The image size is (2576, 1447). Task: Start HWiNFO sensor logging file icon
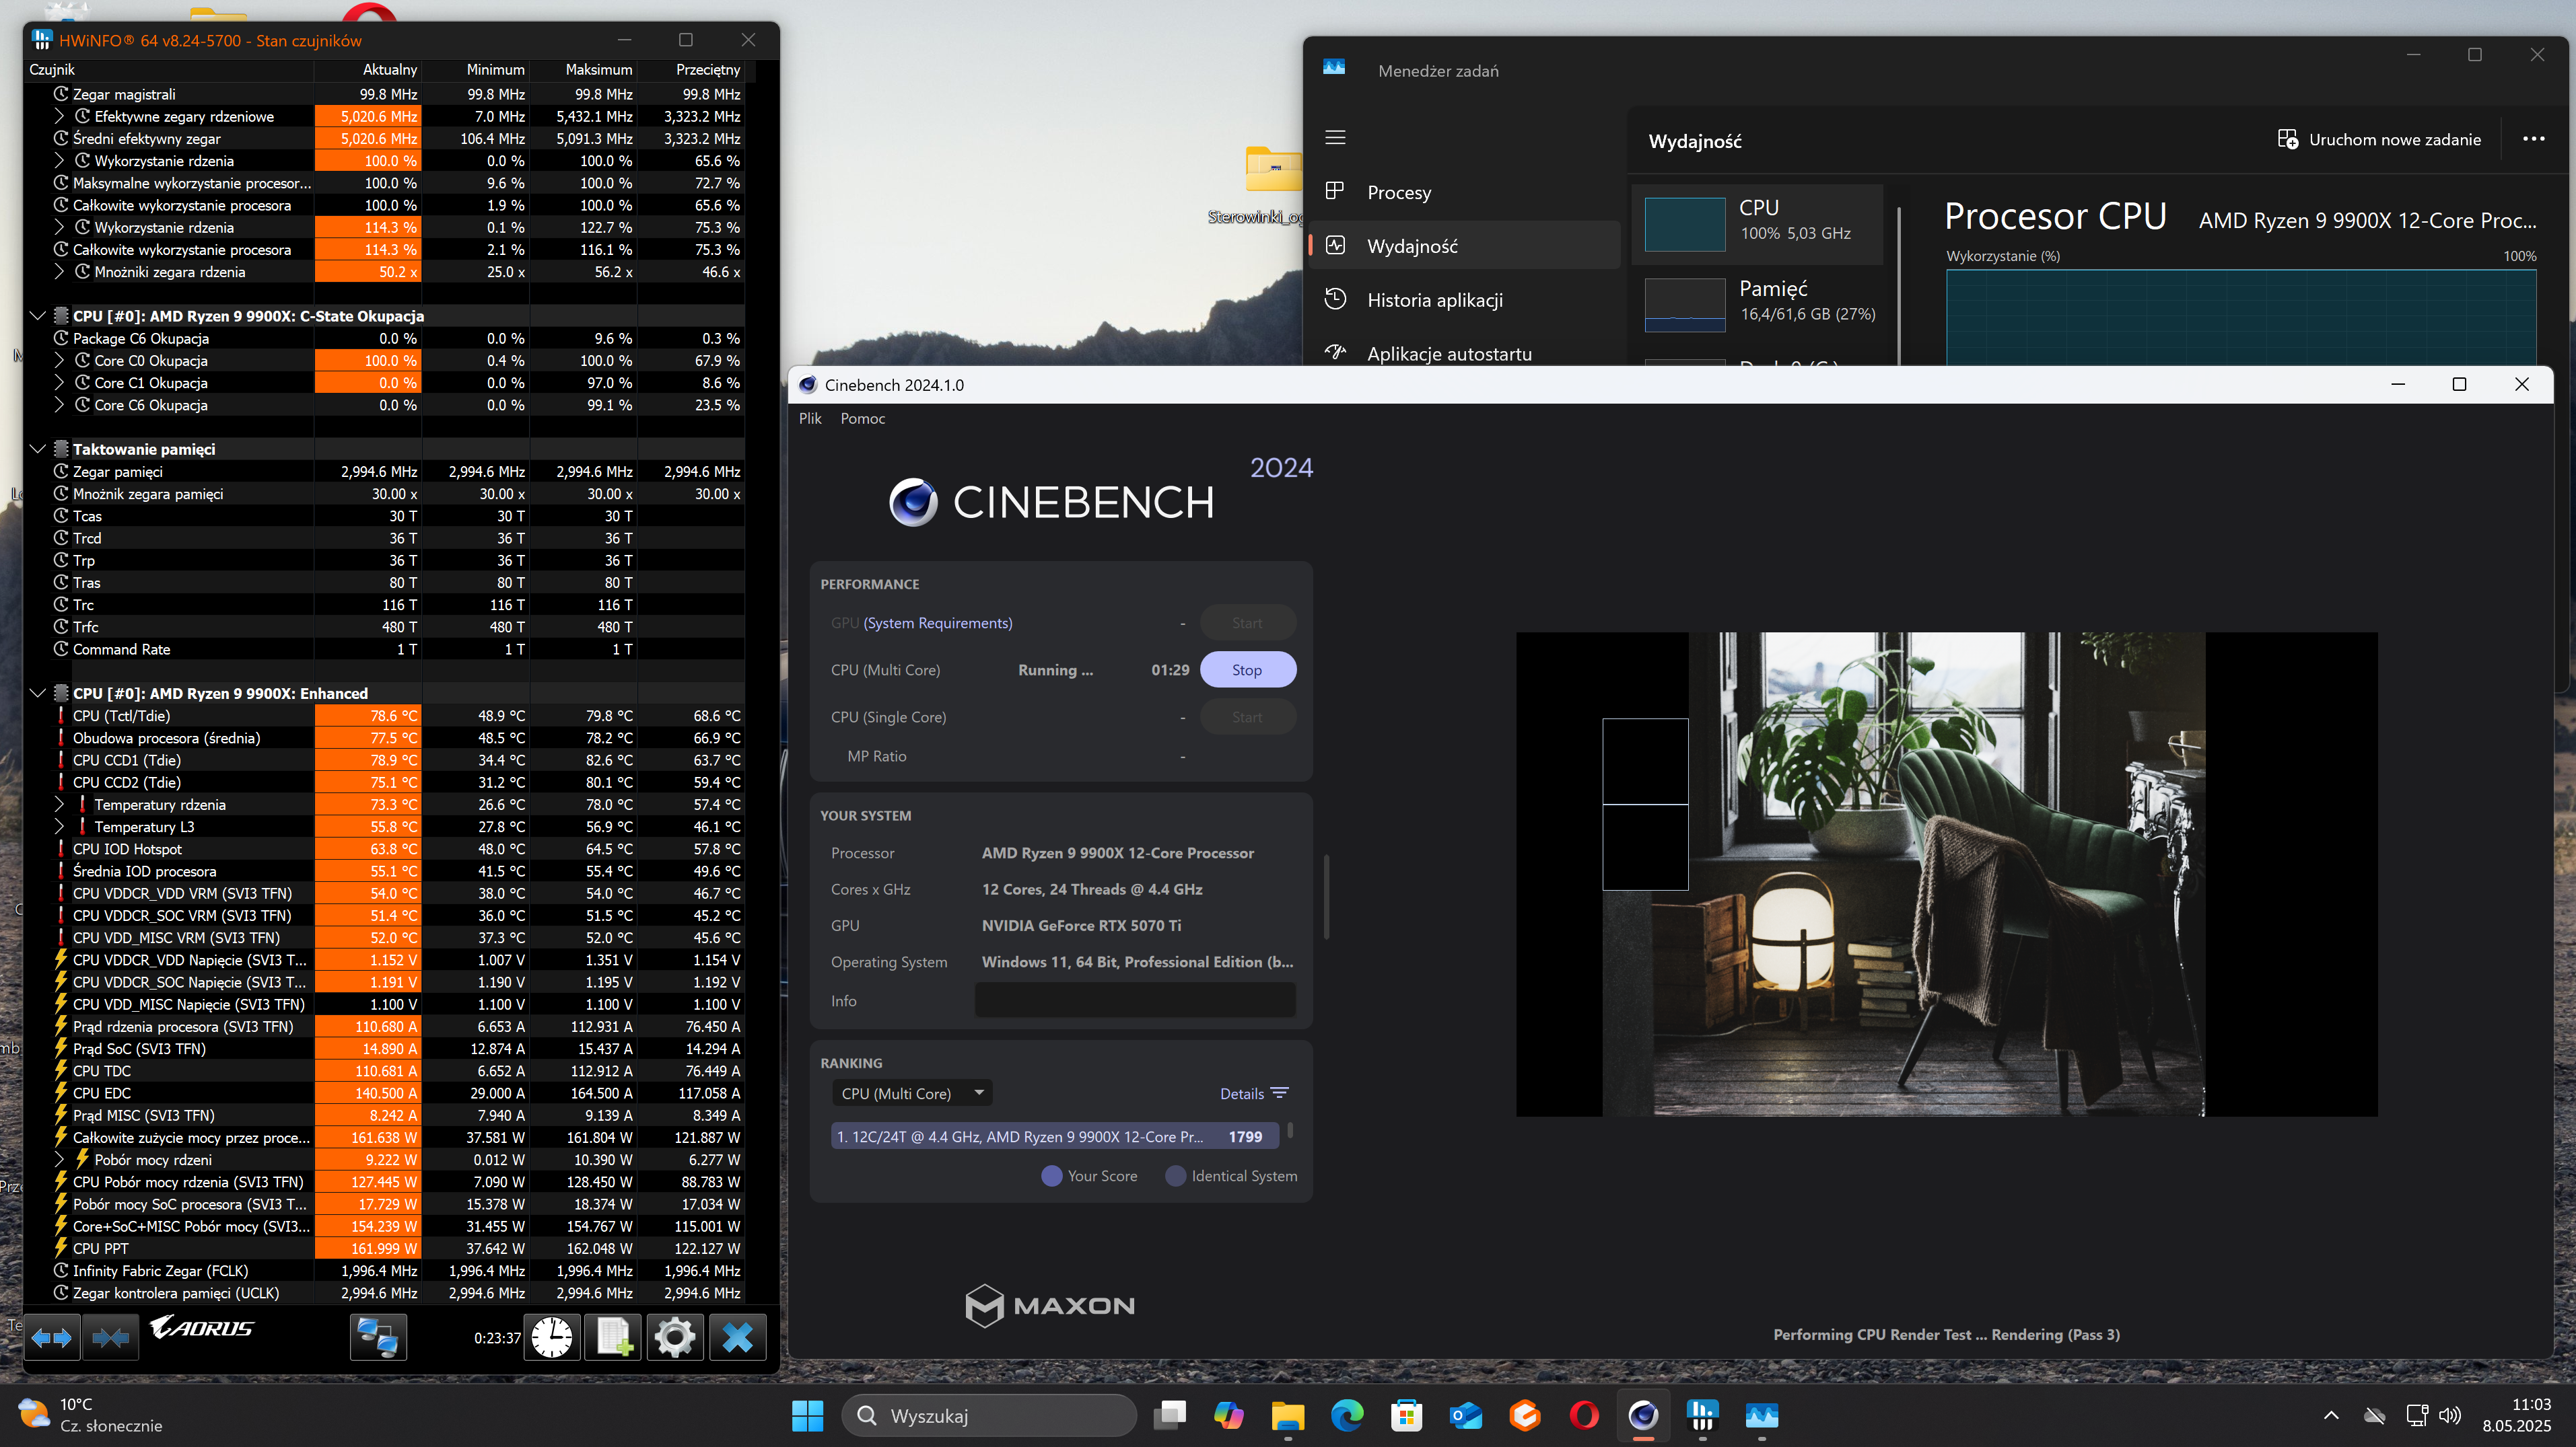point(612,1337)
